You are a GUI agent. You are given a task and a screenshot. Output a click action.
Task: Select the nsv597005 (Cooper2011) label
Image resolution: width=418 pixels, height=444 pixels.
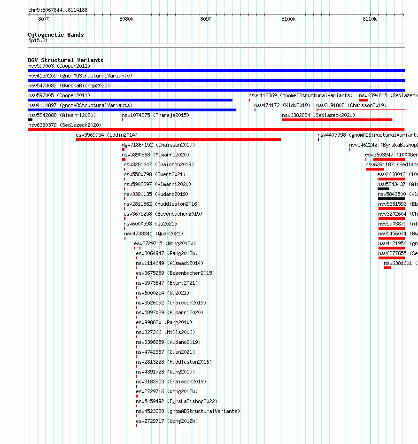pos(59,96)
